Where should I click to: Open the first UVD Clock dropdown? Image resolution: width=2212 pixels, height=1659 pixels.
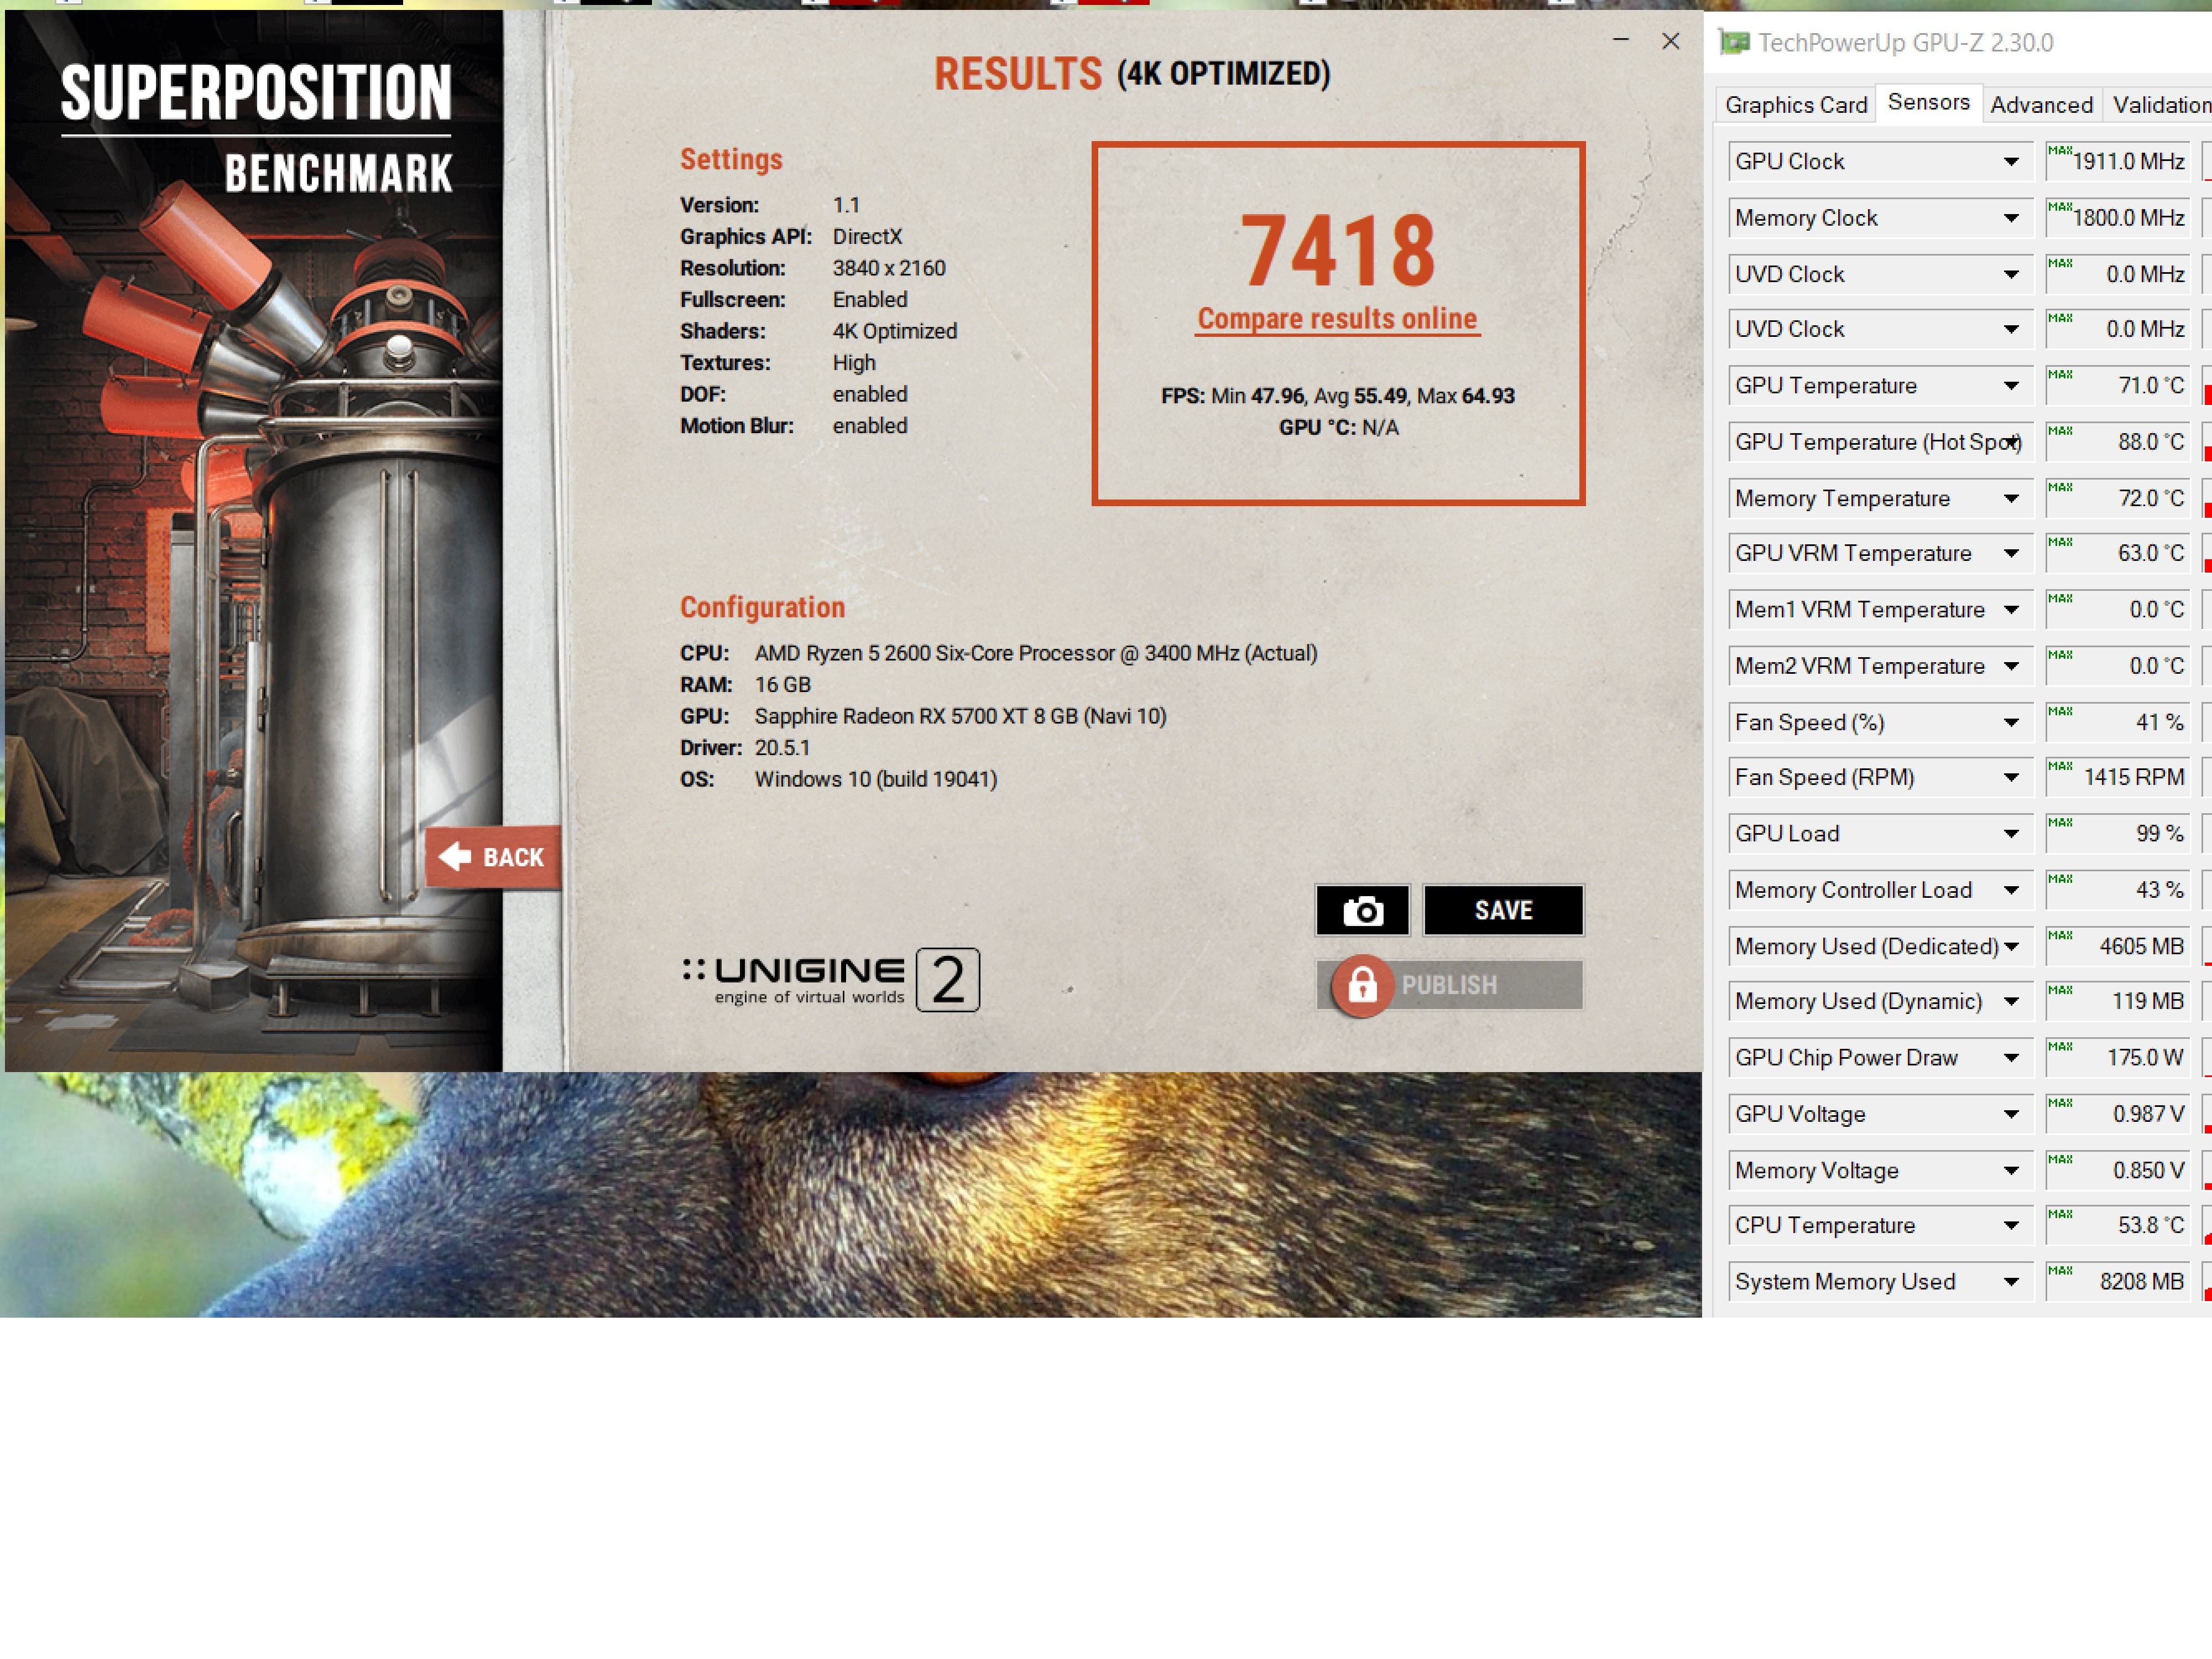pyautogui.click(x=2011, y=274)
